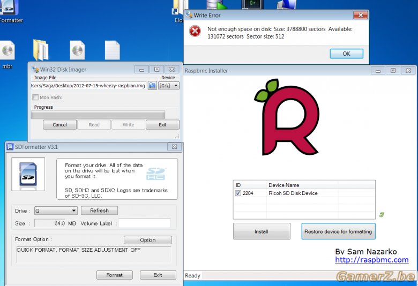Click the Disk Imager resize grip
The image size is (418, 286).
coord(177,136)
